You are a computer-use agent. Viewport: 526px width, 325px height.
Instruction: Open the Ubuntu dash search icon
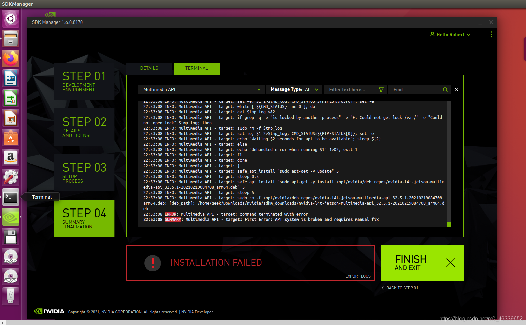[x=11, y=19]
